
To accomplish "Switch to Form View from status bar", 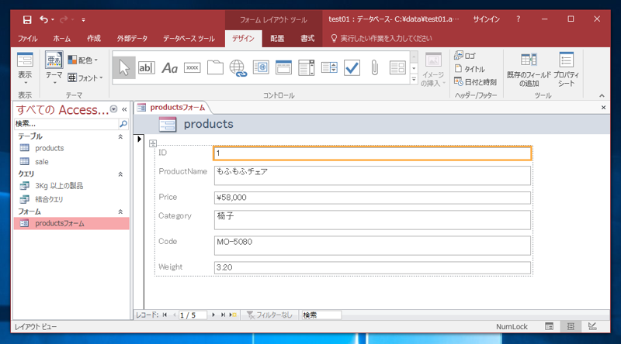I will [x=549, y=326].
